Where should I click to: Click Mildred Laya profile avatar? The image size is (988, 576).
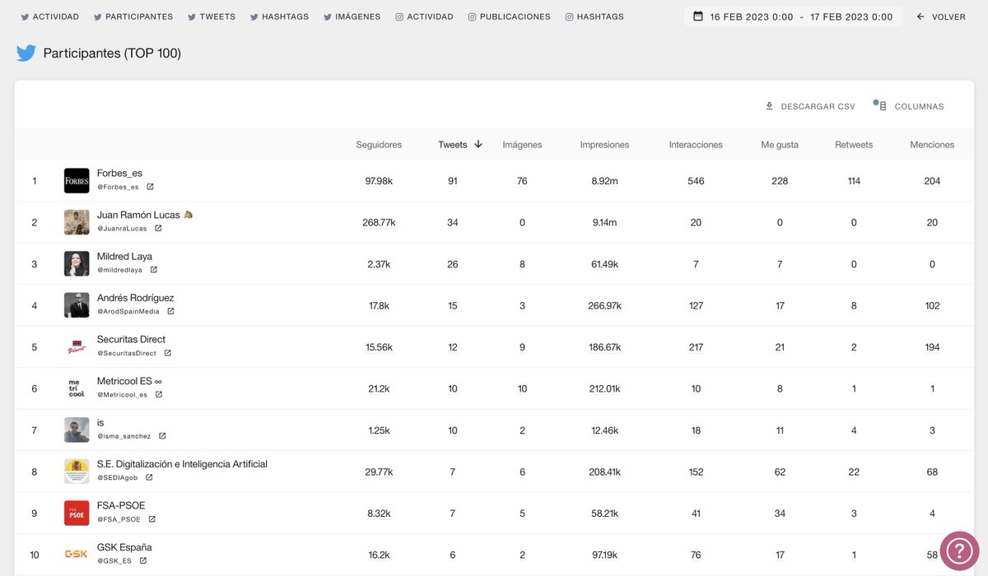(77, 263)
